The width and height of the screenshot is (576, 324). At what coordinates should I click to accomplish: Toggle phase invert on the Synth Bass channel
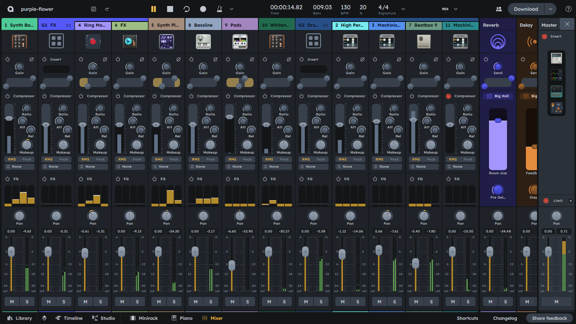click(31, 59)
